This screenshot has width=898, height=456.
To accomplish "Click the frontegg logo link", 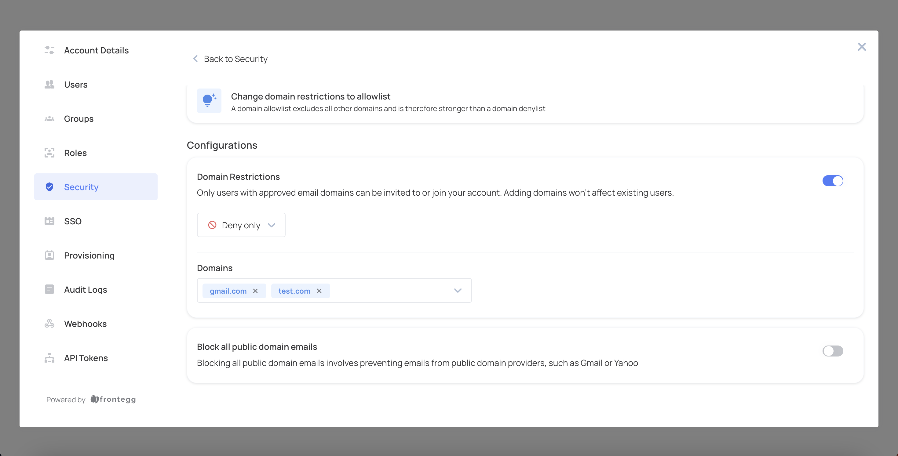I will click(113, 399).
